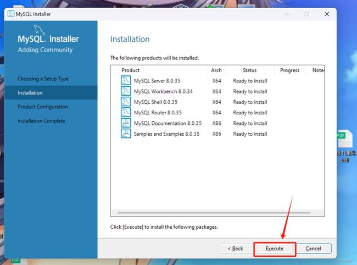Image resolution: width=357 pixels, height=265 pixels.
Task: Minimize the MySQL Installer window
Action: [x=287, y=14]
